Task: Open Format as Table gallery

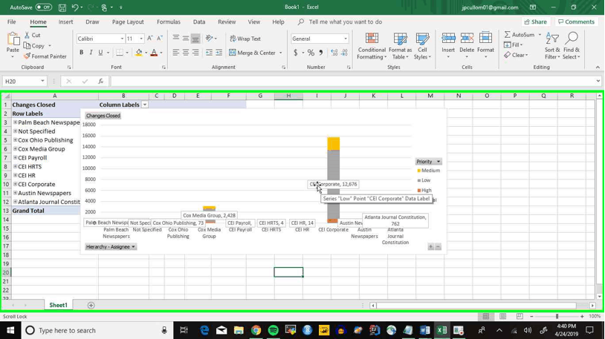Action: tap(400, 46)
